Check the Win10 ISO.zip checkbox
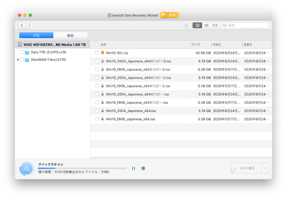 tap(97, 53)
